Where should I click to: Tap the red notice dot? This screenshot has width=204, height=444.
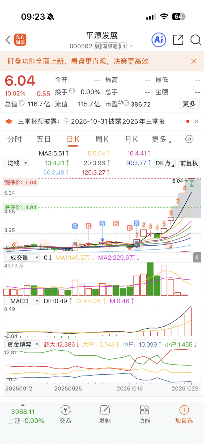188,122
